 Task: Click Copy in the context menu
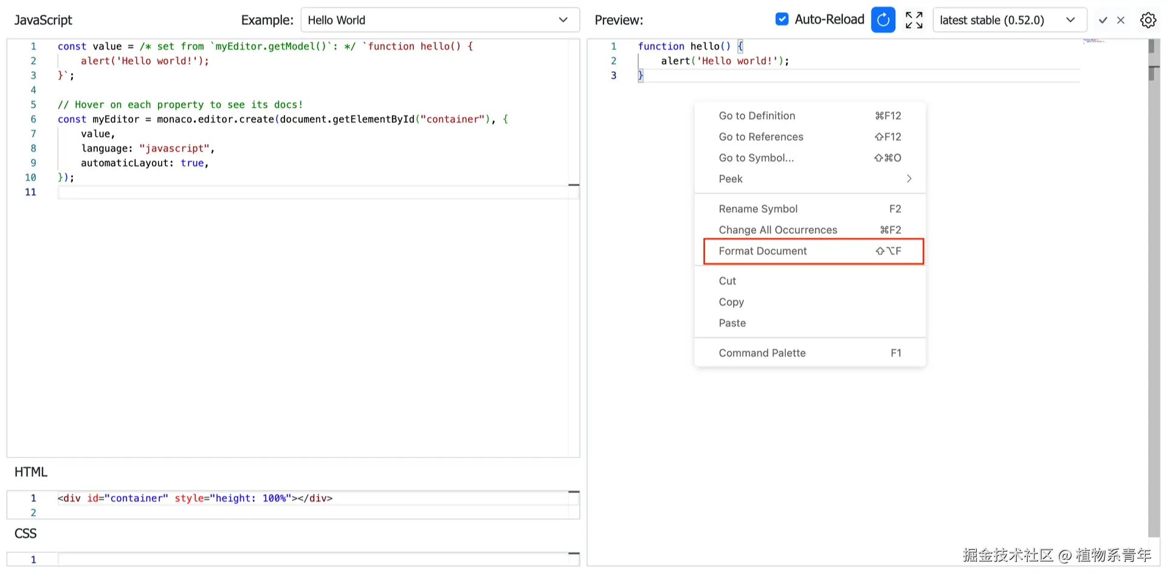coord(732,302)
